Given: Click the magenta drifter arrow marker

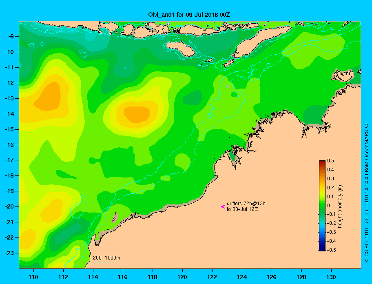Looking at the screenshot, I should click(x=223, y=206).
